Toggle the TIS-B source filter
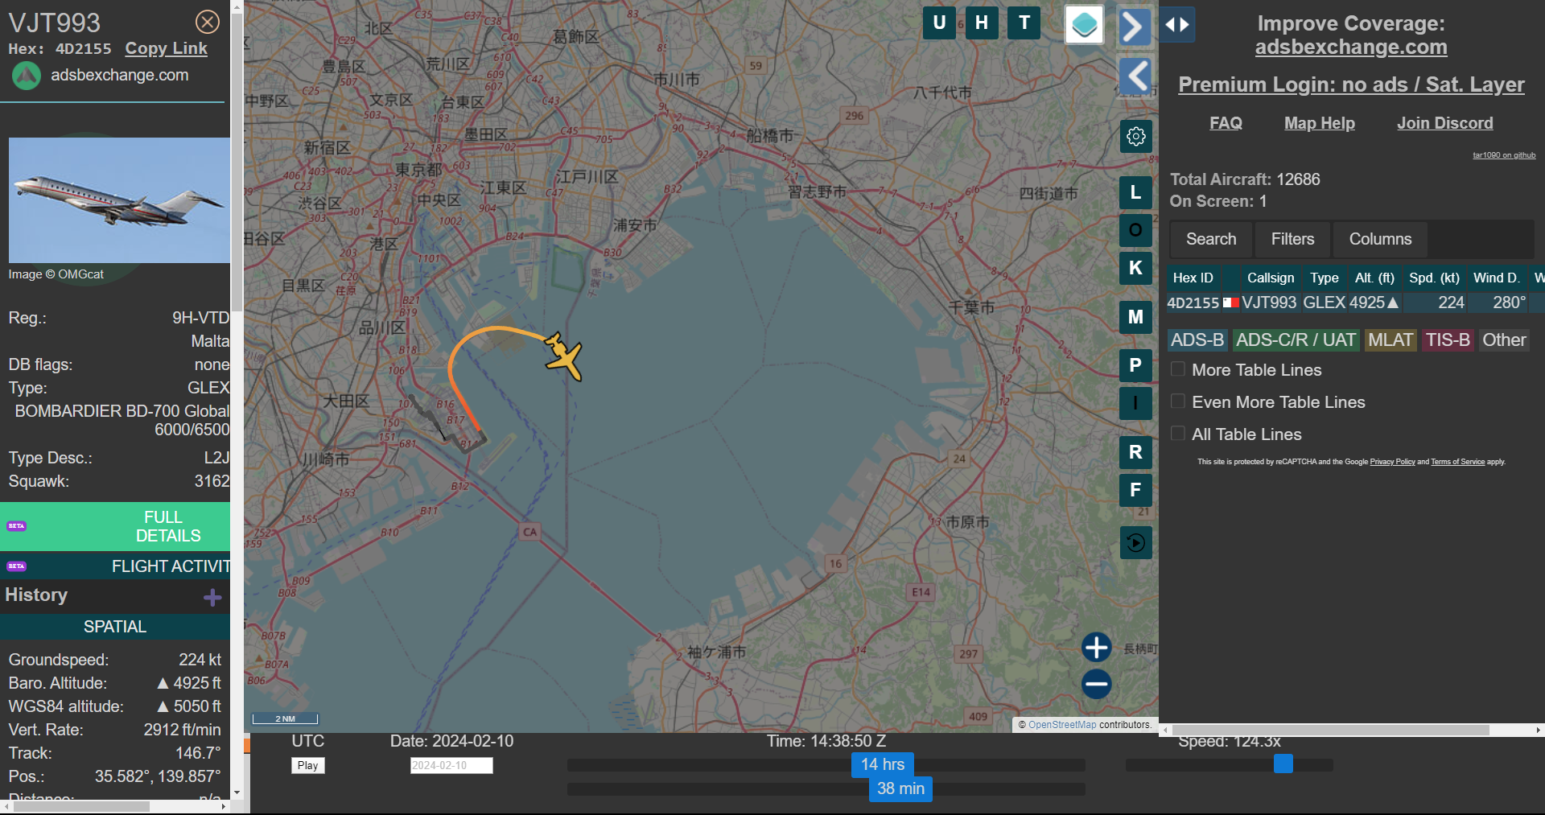1545x815 pixels. [x=1448, y=340]
